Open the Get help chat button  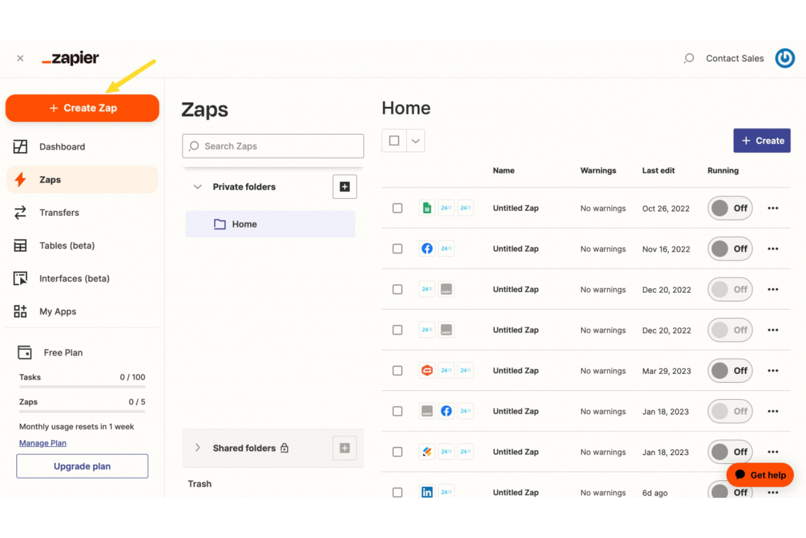point(760,475)
